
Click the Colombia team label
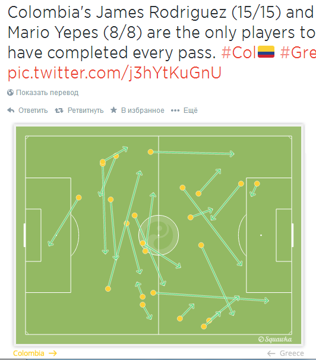(x=29, y=353)
